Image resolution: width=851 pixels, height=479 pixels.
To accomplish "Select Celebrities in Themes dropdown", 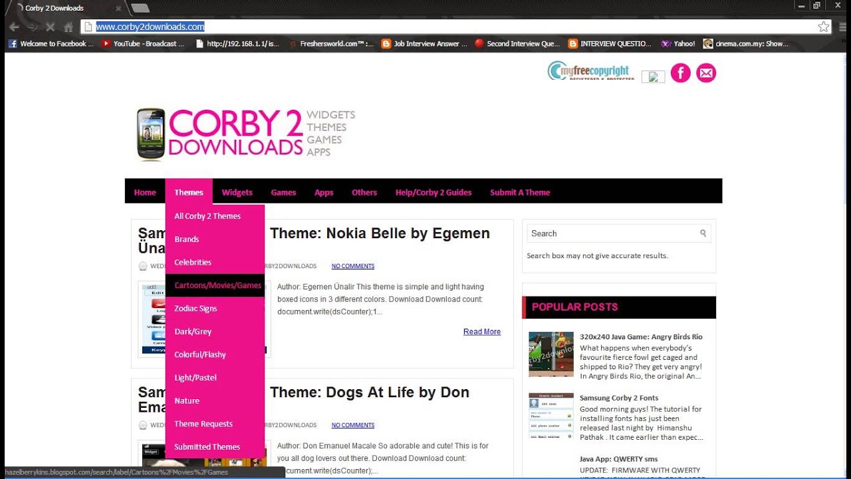I will click(x=215, y=262).
